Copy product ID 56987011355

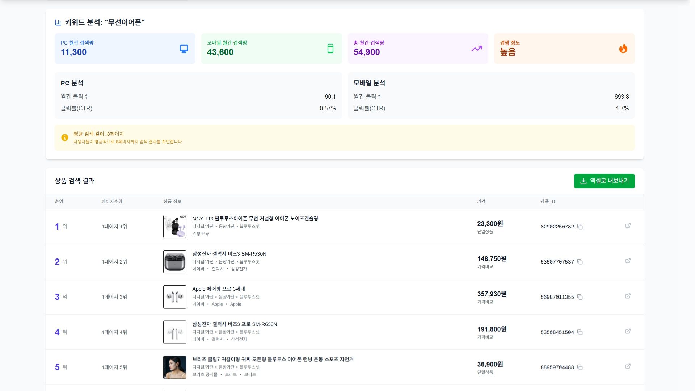581,297
